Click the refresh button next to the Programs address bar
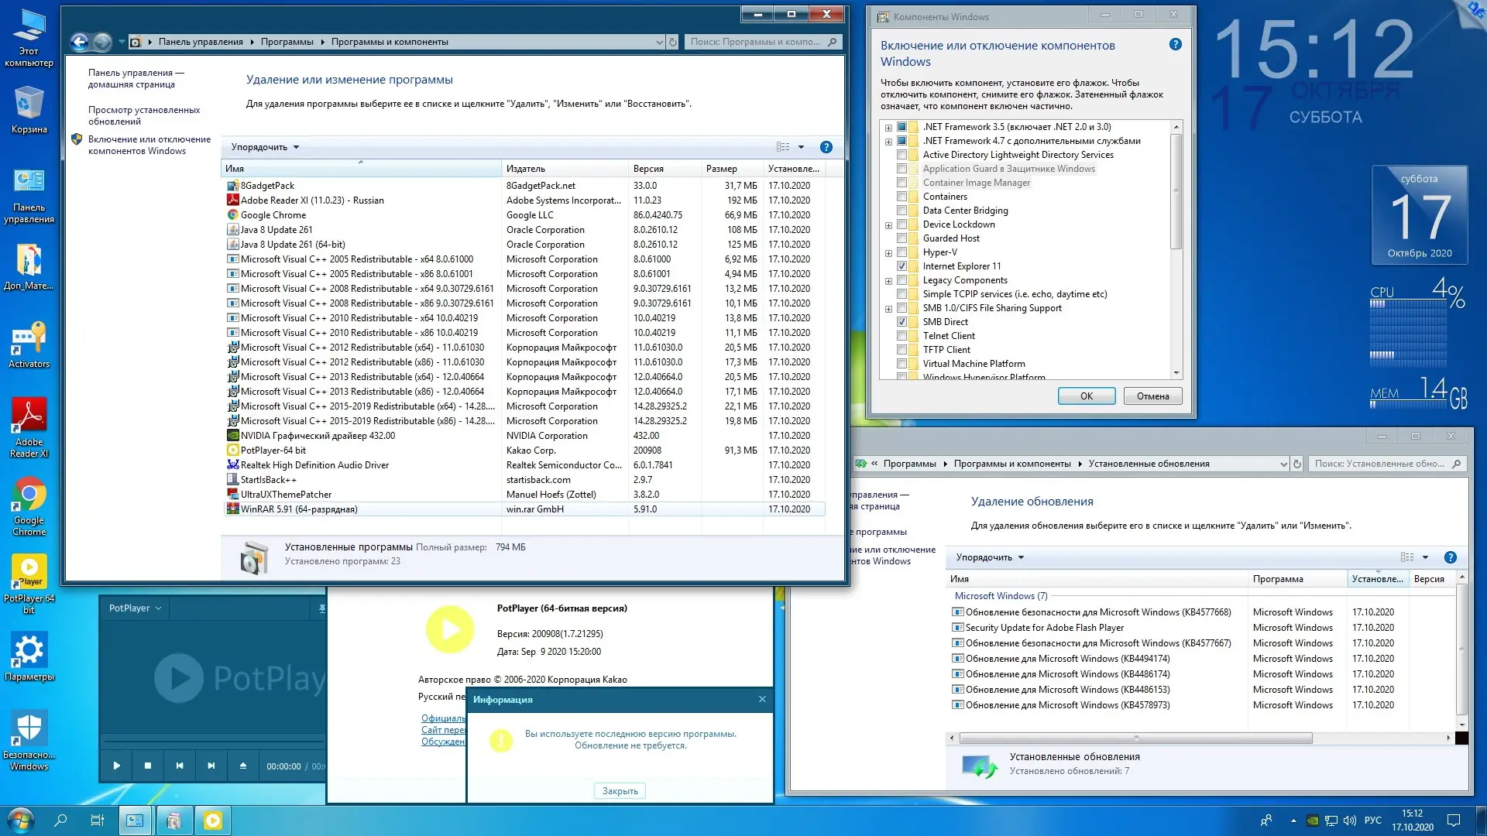 pyautogui.click(x=673, y=42)
